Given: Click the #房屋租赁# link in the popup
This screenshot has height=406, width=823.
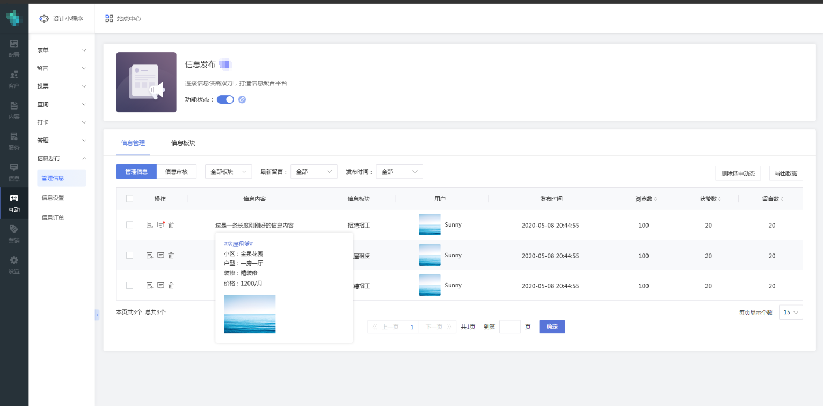Looking at the screenshot, I should point(238,244).
